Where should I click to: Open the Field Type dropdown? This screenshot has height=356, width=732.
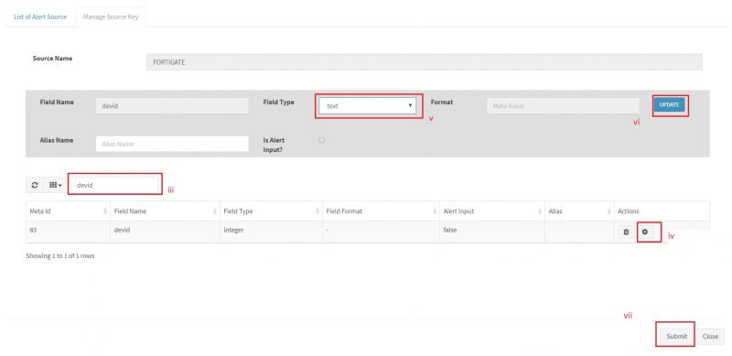(x=369, y=105)
